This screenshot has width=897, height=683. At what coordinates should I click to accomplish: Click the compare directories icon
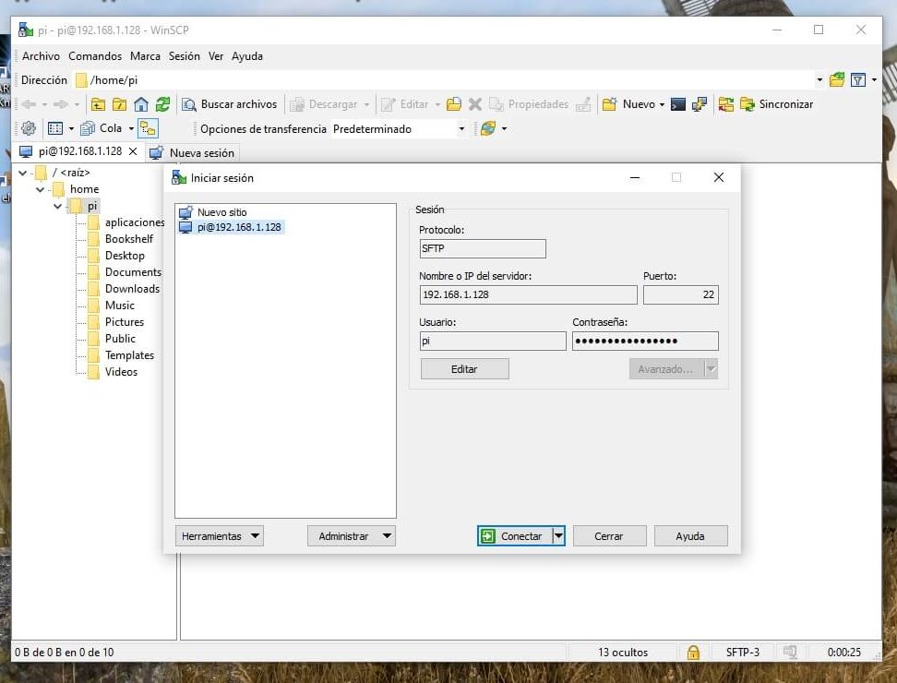click(x=726, y=104)
